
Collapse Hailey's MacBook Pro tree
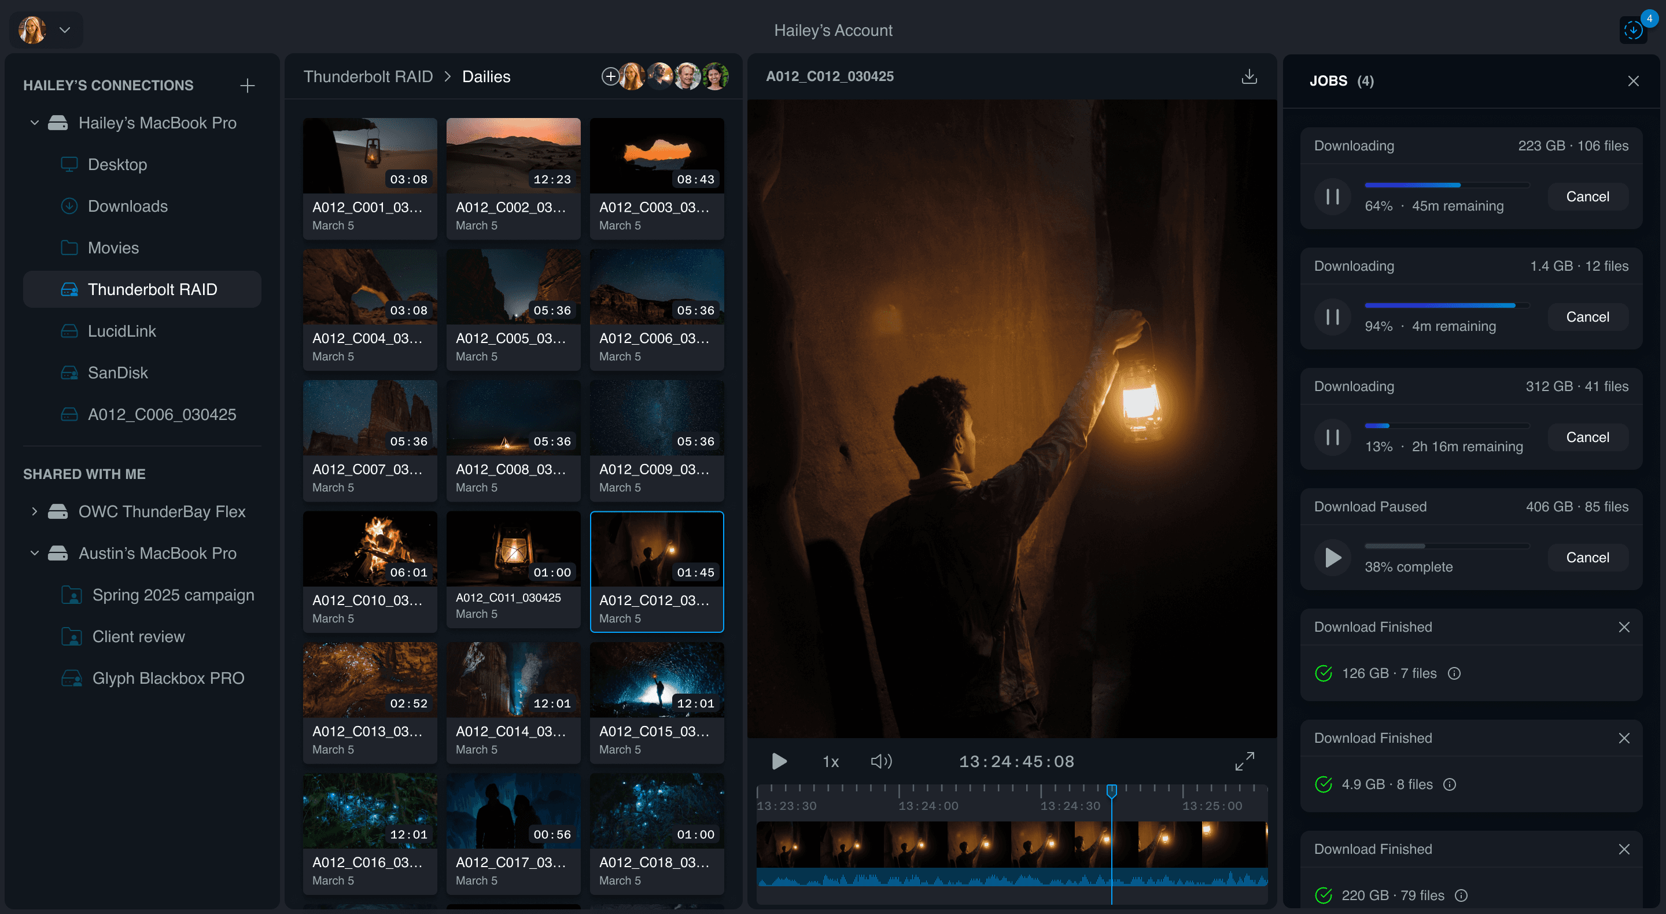click(x=35, y=123)
